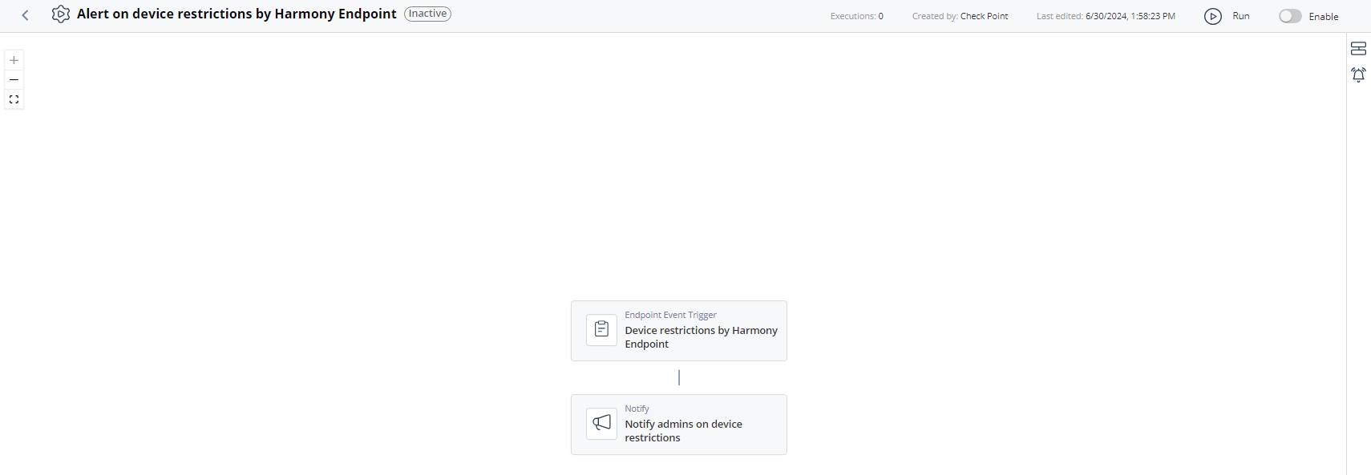Click the clipboard icon in trigger node
1371x475 pixels.
[x=601, y=330]
